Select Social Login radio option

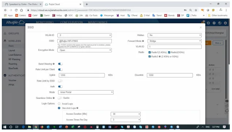coord(59,104)
